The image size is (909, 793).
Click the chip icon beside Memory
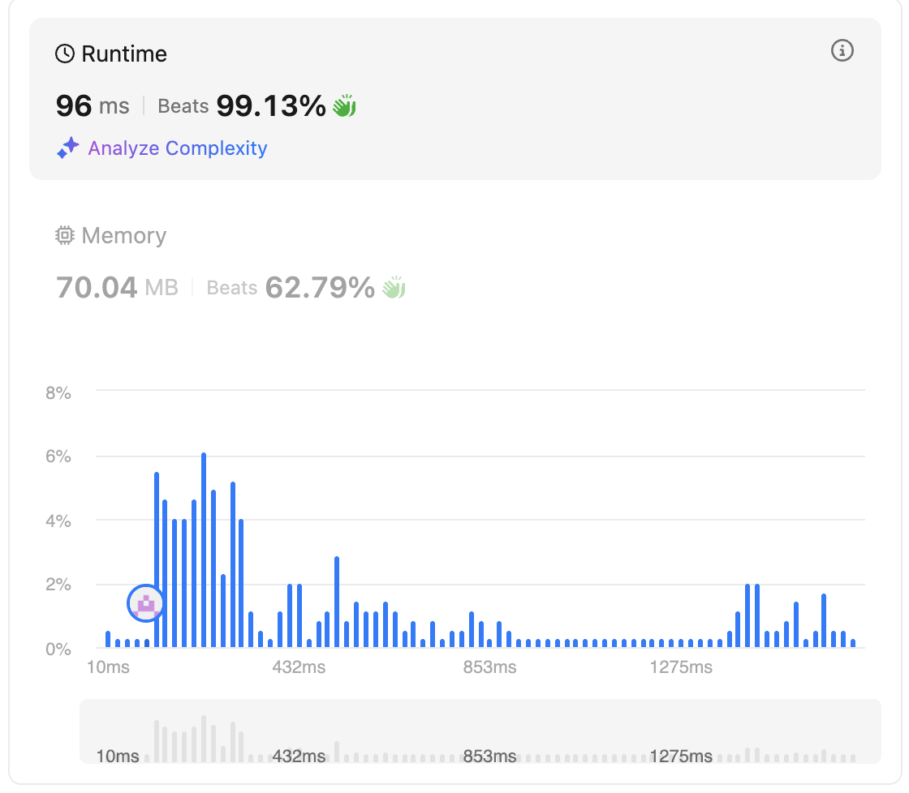tap(65, 236)
